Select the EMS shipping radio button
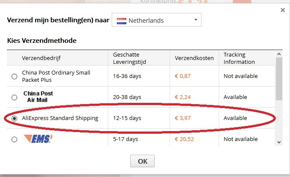The image size is (290, 177). pos(15,139)
